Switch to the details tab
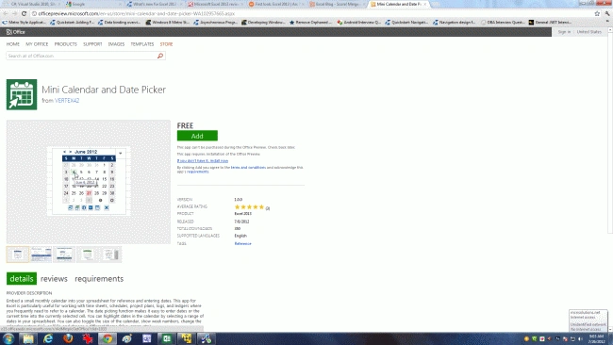Viewport: 613px width, 345px height. coord(22,279)
